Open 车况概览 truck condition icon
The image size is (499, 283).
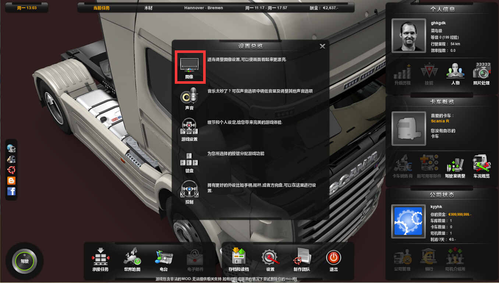(481, 166)
